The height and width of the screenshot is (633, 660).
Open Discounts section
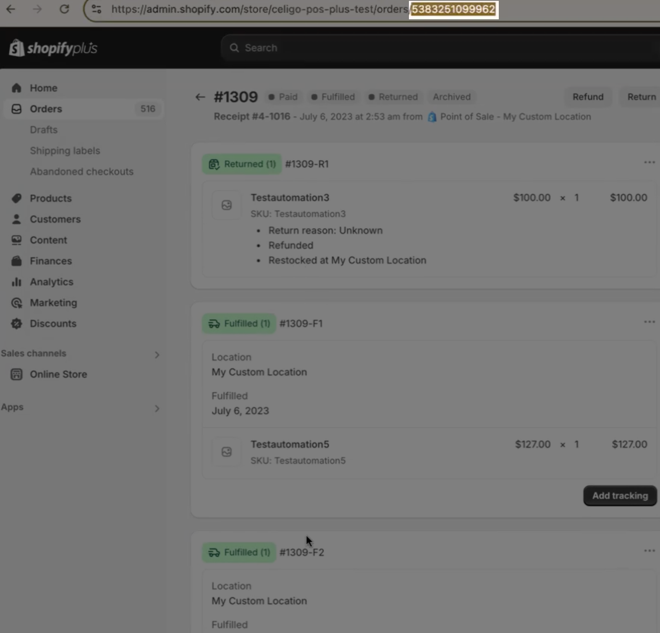[53, 324]
